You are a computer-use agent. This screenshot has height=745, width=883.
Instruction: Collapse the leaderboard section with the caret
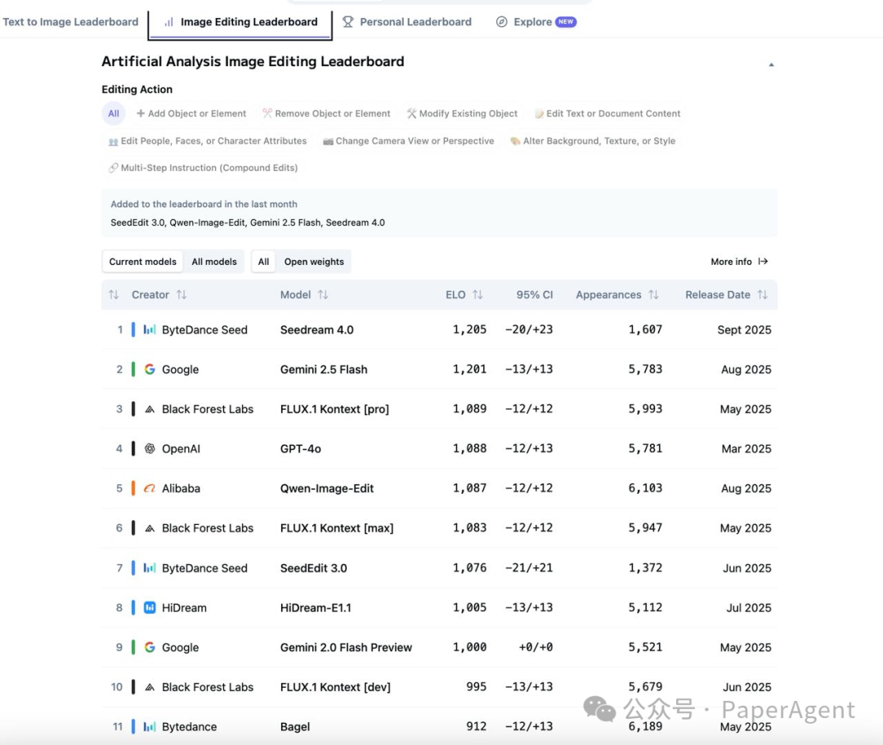[772, 65]
